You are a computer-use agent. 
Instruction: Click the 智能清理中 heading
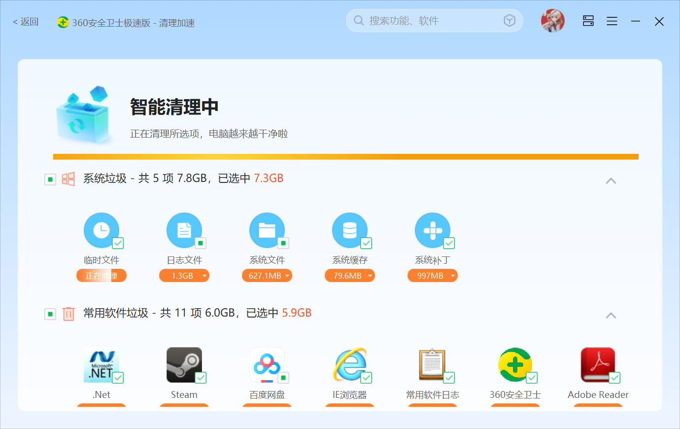coord(174,107)
